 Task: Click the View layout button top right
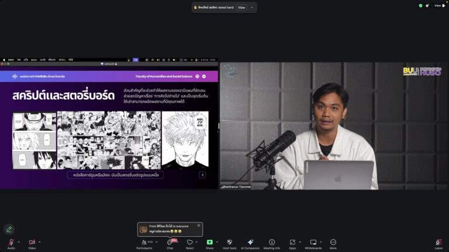pyautogui.click(x=440, y=5)
